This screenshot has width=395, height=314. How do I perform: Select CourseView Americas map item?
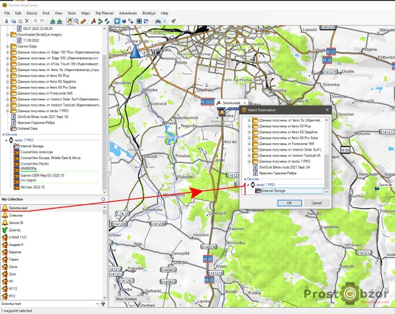click(37, 152)
